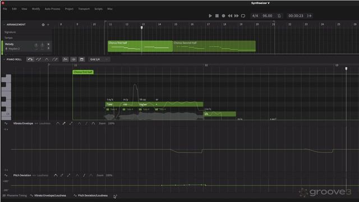The width and height of the screenshot is (359, 202).
Task: Toggle waveform display in piano roll
Action: 73,59
